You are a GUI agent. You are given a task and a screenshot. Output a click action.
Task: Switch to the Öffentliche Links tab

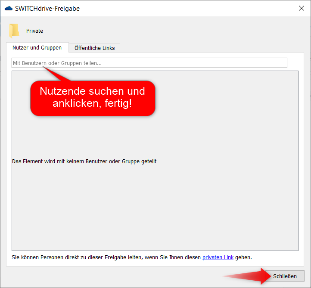94,48
